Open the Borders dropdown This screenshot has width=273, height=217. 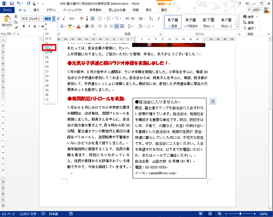coord(150,26)
